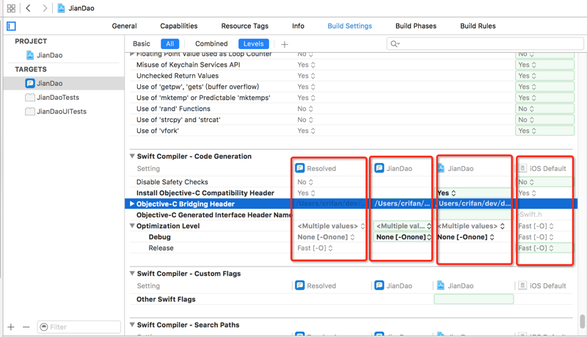Expand the Objective-C Bridging Header row
The height and width of the screenshot is (337, 587).
point(132,203)
